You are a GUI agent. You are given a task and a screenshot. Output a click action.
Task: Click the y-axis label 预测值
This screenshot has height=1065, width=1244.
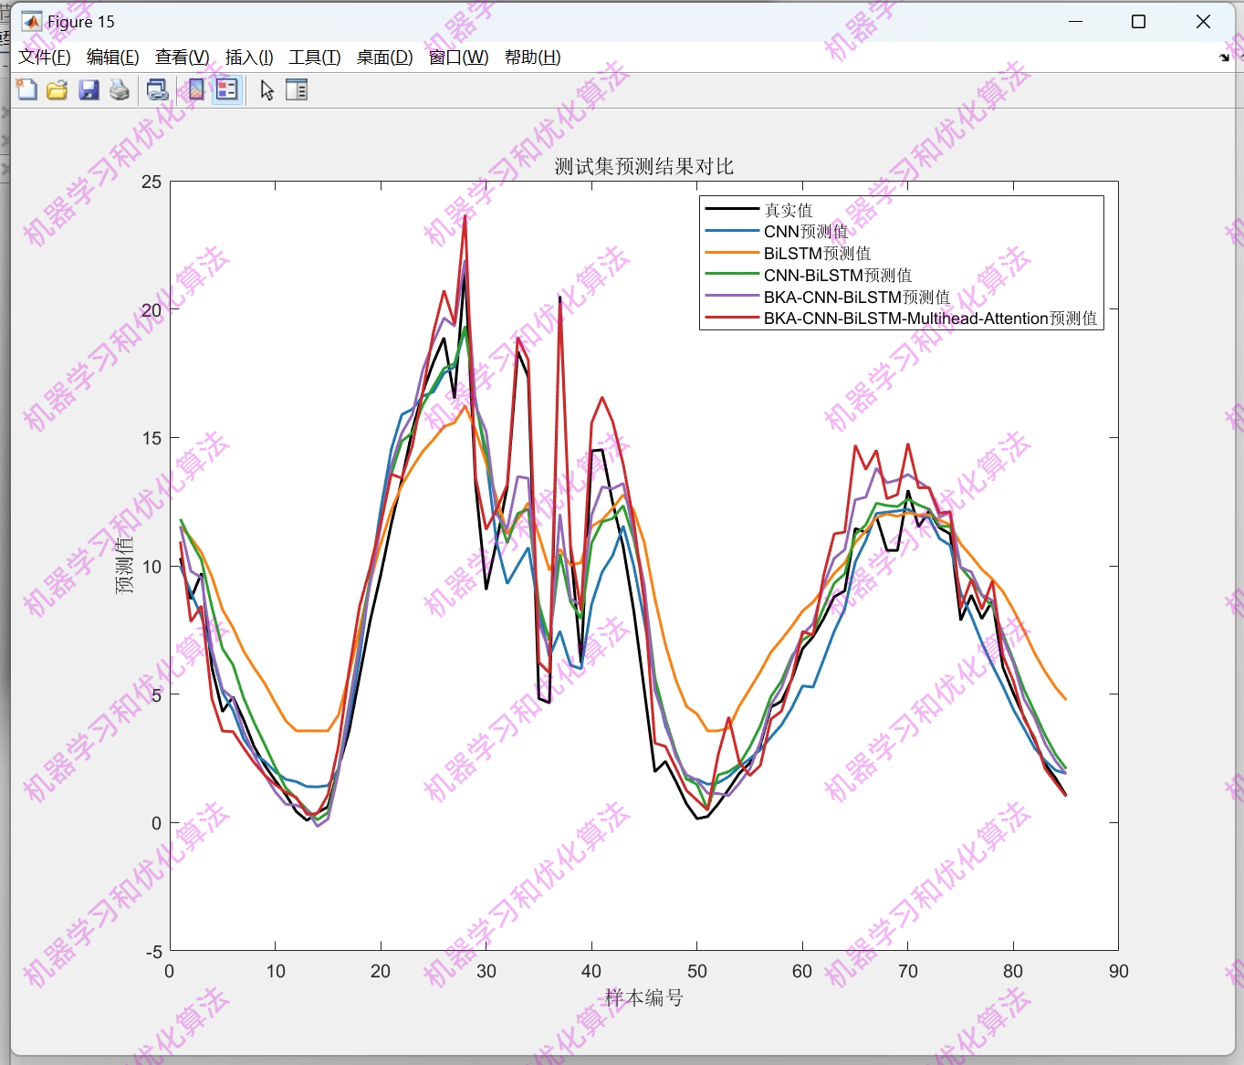pos(124,566)
